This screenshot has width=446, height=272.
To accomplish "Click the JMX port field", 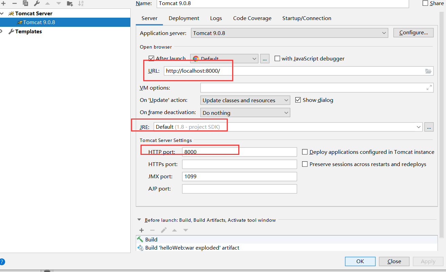I will coord(240,176).
